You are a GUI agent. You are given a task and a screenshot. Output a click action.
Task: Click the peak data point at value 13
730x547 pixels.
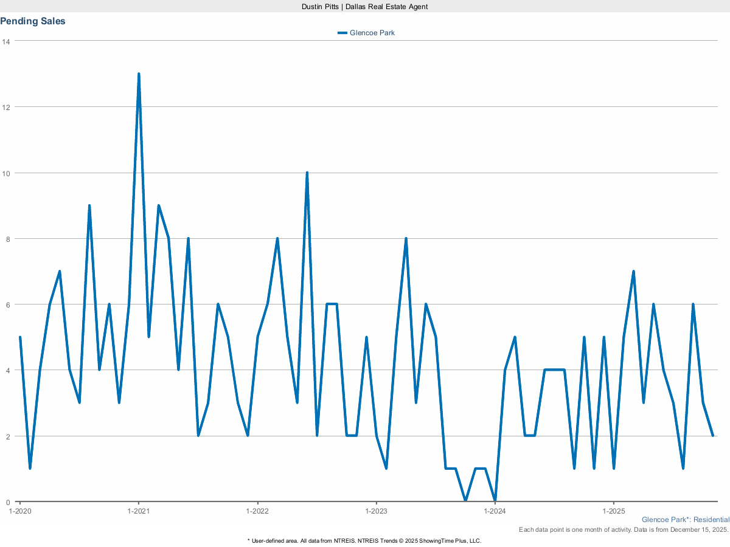140,73
